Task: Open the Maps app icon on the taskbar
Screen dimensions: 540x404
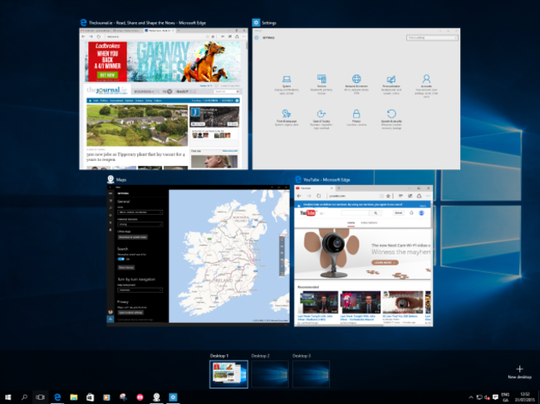Action: point(156,397)
